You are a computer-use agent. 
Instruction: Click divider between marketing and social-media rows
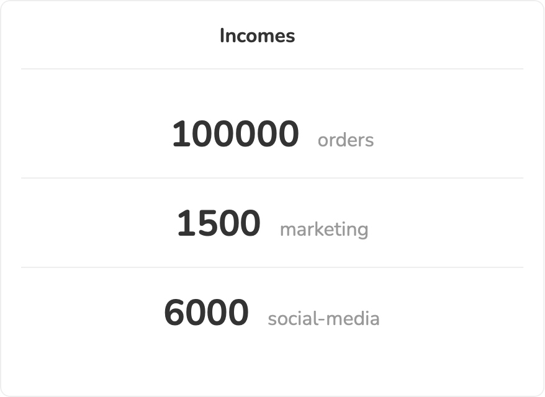272,267
